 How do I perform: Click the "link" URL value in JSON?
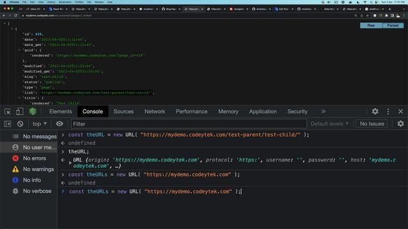(96, 93)
